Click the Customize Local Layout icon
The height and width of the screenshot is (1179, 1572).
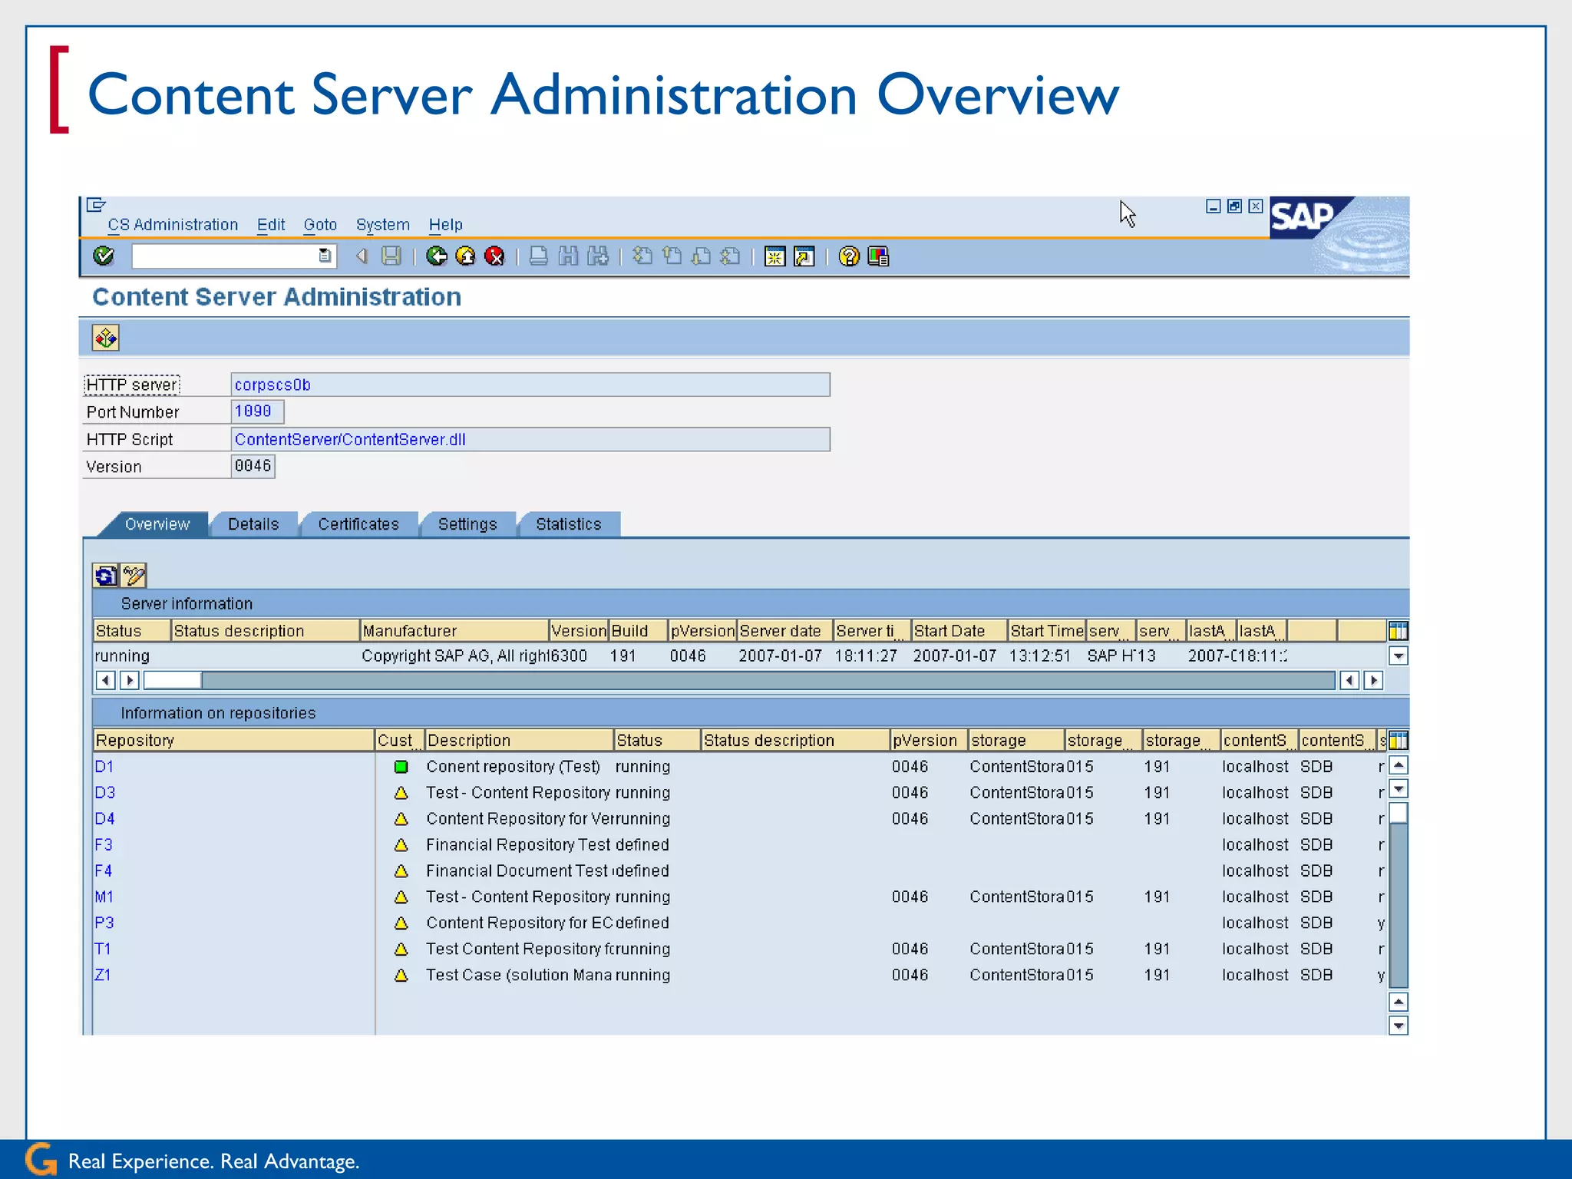pos(878,256)
